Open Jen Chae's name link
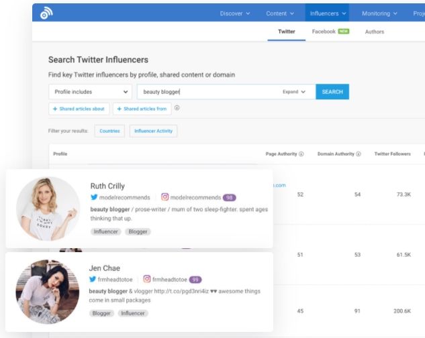The height and width of the screenshot is (338, 425). tap(104, 268)
